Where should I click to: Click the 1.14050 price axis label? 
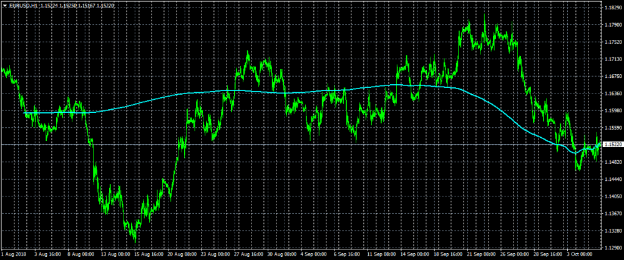[x=613, y=196]
